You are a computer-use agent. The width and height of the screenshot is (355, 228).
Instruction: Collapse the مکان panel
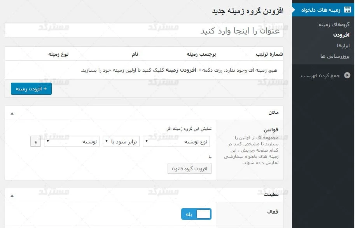[x=12, y=113]
